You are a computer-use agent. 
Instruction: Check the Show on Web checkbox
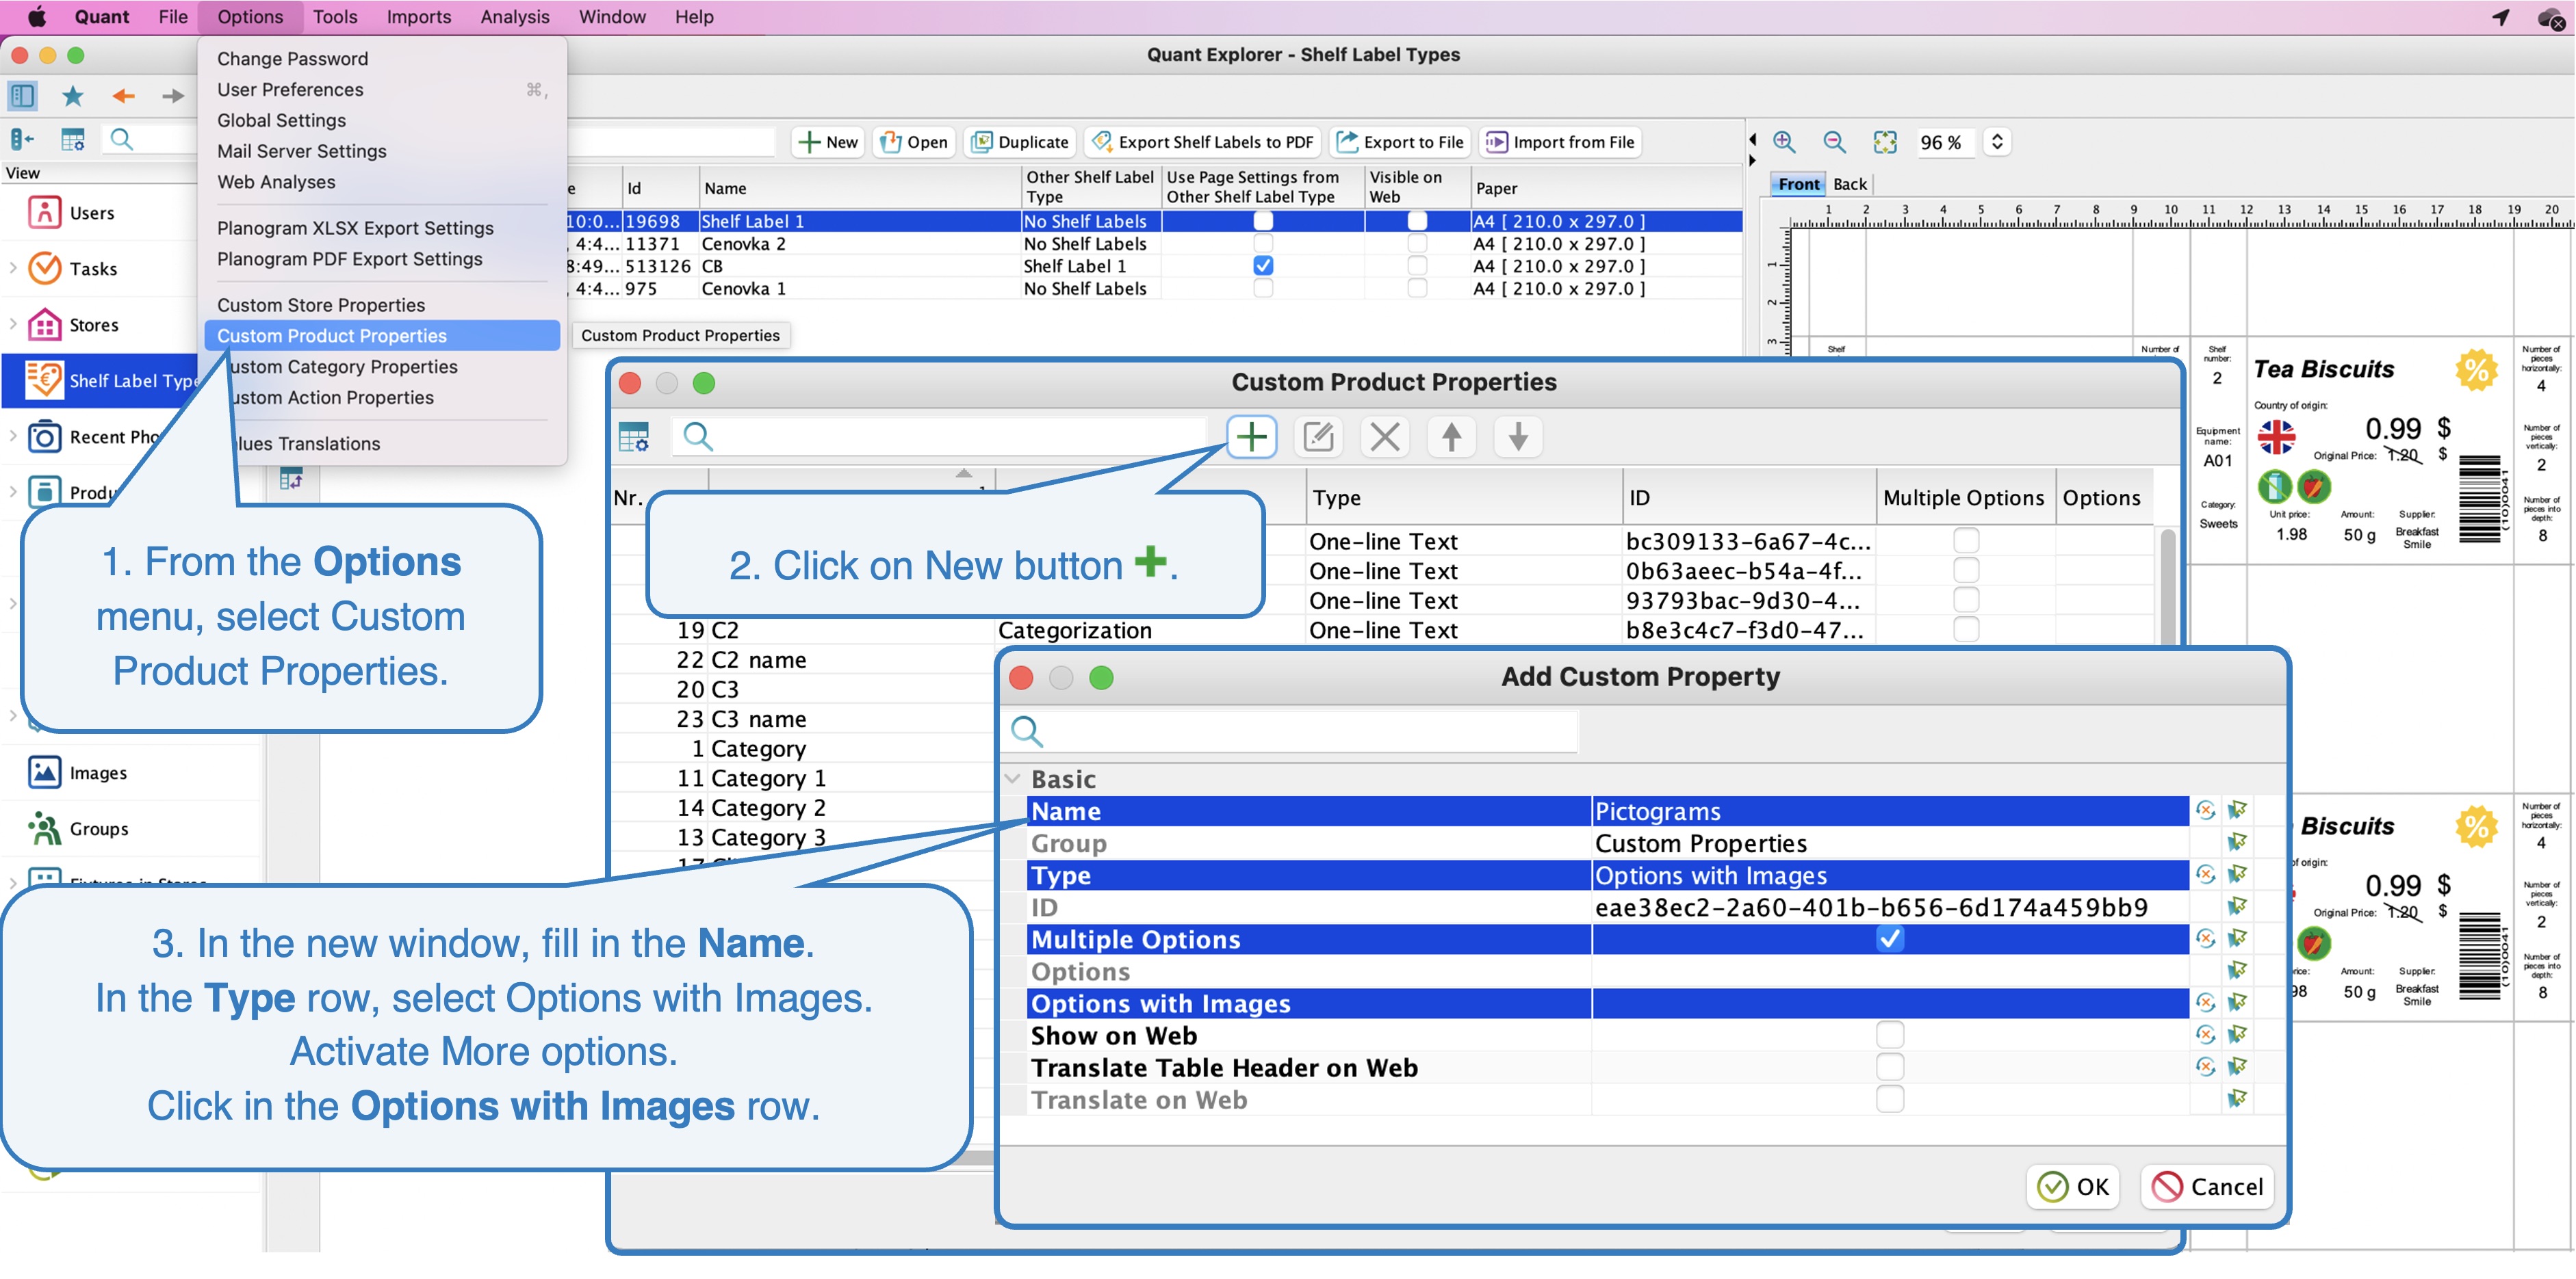pos(1889,1036)
